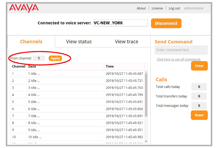
Task: Click time 2019/10/27 11:45:49.891
Action: pos(124,116)
